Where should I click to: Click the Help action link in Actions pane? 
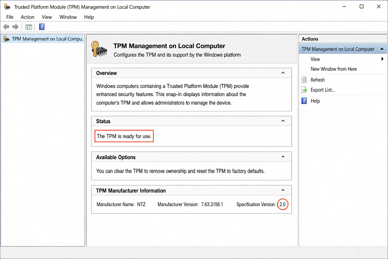[x=315, y=101]
